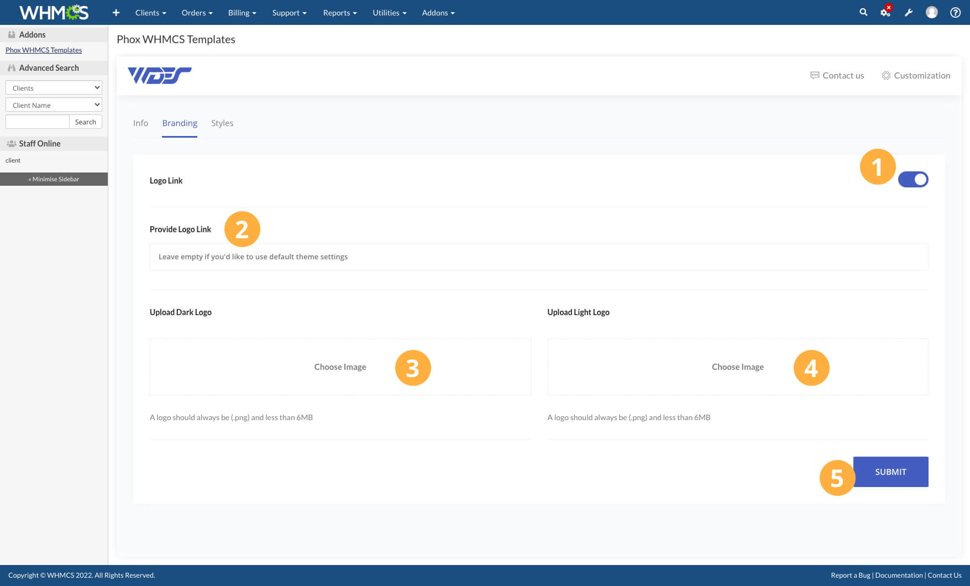This screenshot has height=586, width=970.
Task: Click the automation status gear with red badge
Action: coord(885,12)
